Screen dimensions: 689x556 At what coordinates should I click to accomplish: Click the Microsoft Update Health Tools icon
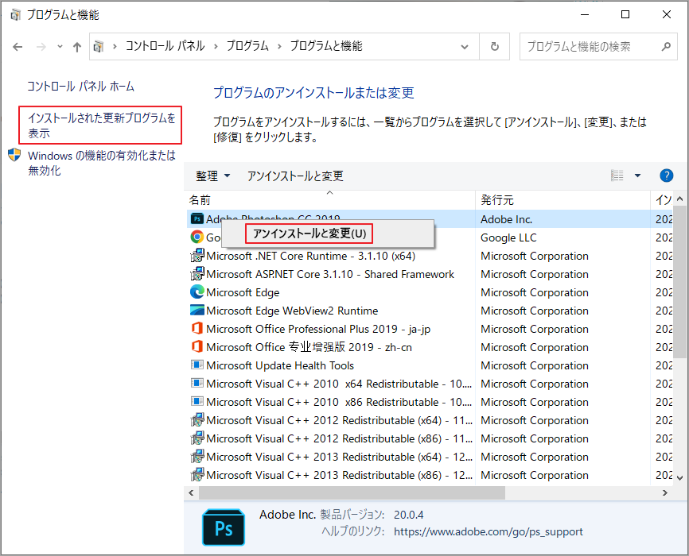197,365
